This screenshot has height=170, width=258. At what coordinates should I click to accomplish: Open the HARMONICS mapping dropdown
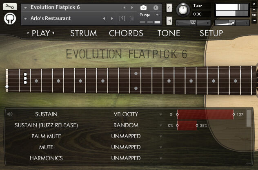tap(161, 158)
